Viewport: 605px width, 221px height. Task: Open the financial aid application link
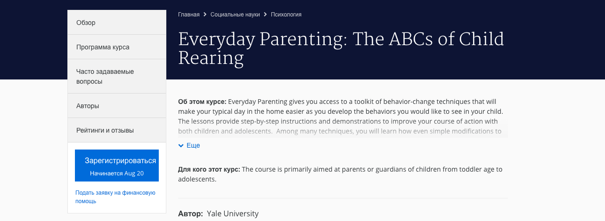click(115, 197)
